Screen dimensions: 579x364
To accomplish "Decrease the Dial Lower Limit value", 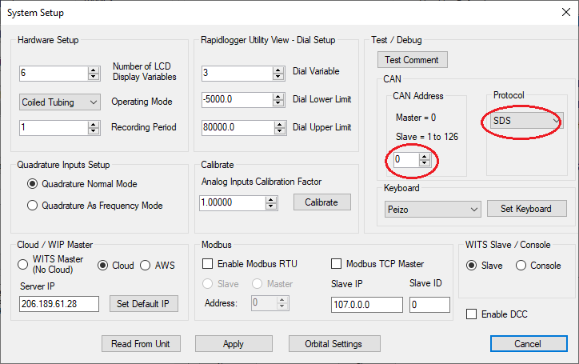I will pyautogui.click(x=278, y=103).
